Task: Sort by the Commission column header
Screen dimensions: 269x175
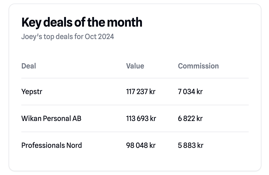Action: [x=198, y=66]
